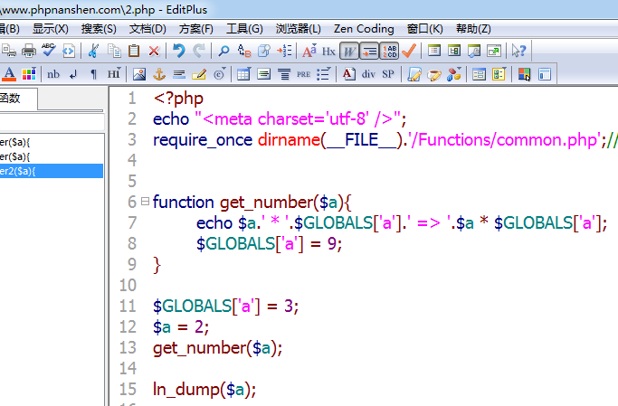Insert a line break tag icon
This screenshot has height=406, width=618.
tap(73, 74)
